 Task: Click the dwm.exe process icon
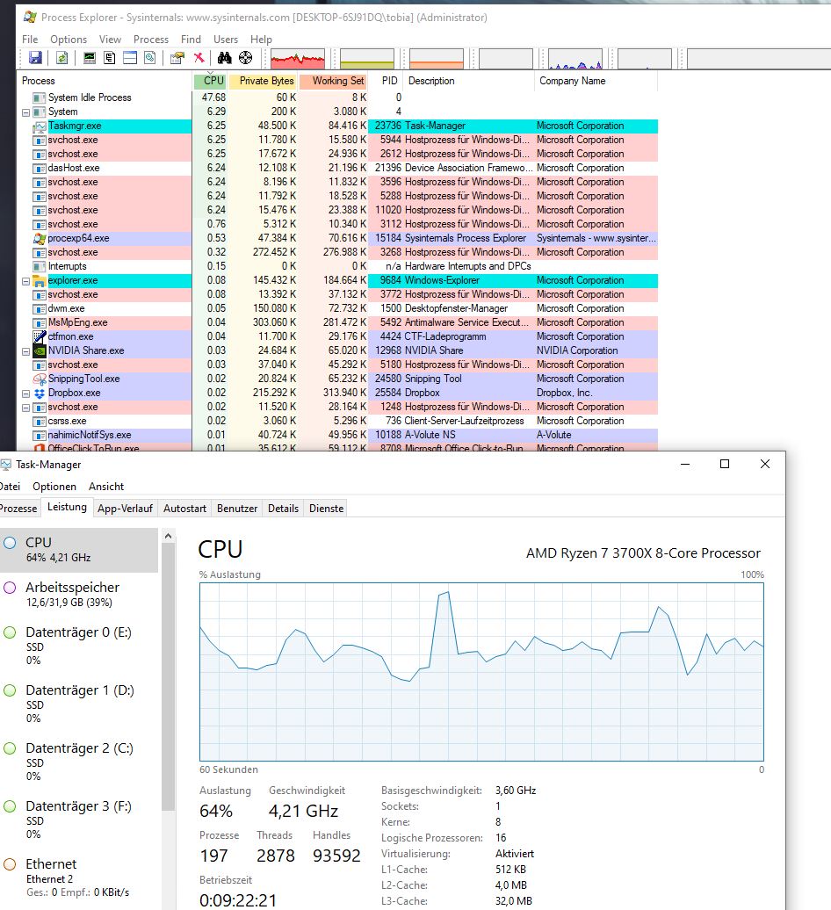(x=40, y=309)
